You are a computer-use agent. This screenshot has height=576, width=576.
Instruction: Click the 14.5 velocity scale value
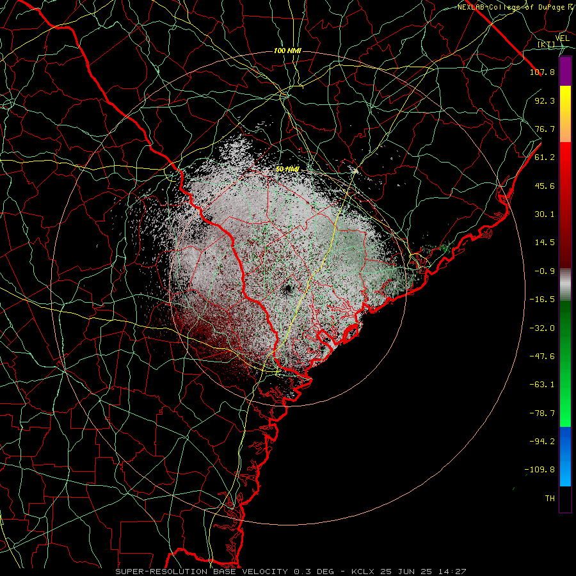coord(545,243)
